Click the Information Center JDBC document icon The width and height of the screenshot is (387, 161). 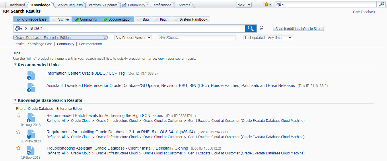[31, 75]
